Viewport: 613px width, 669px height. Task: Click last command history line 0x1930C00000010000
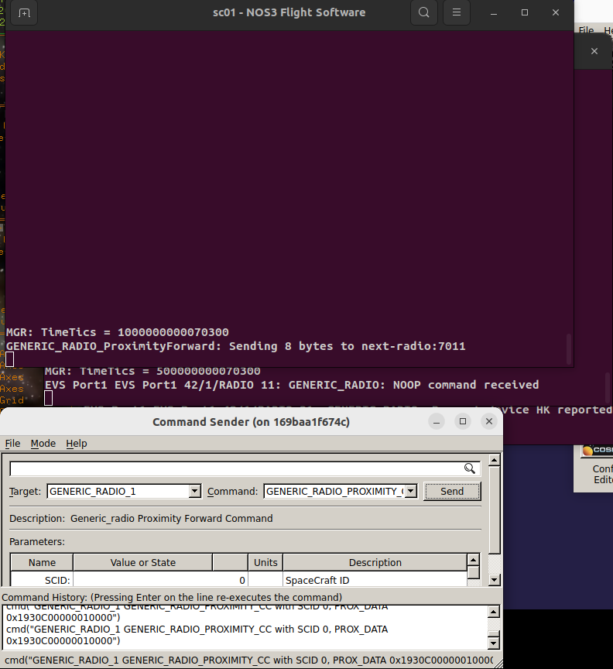(x=63, y=641)
